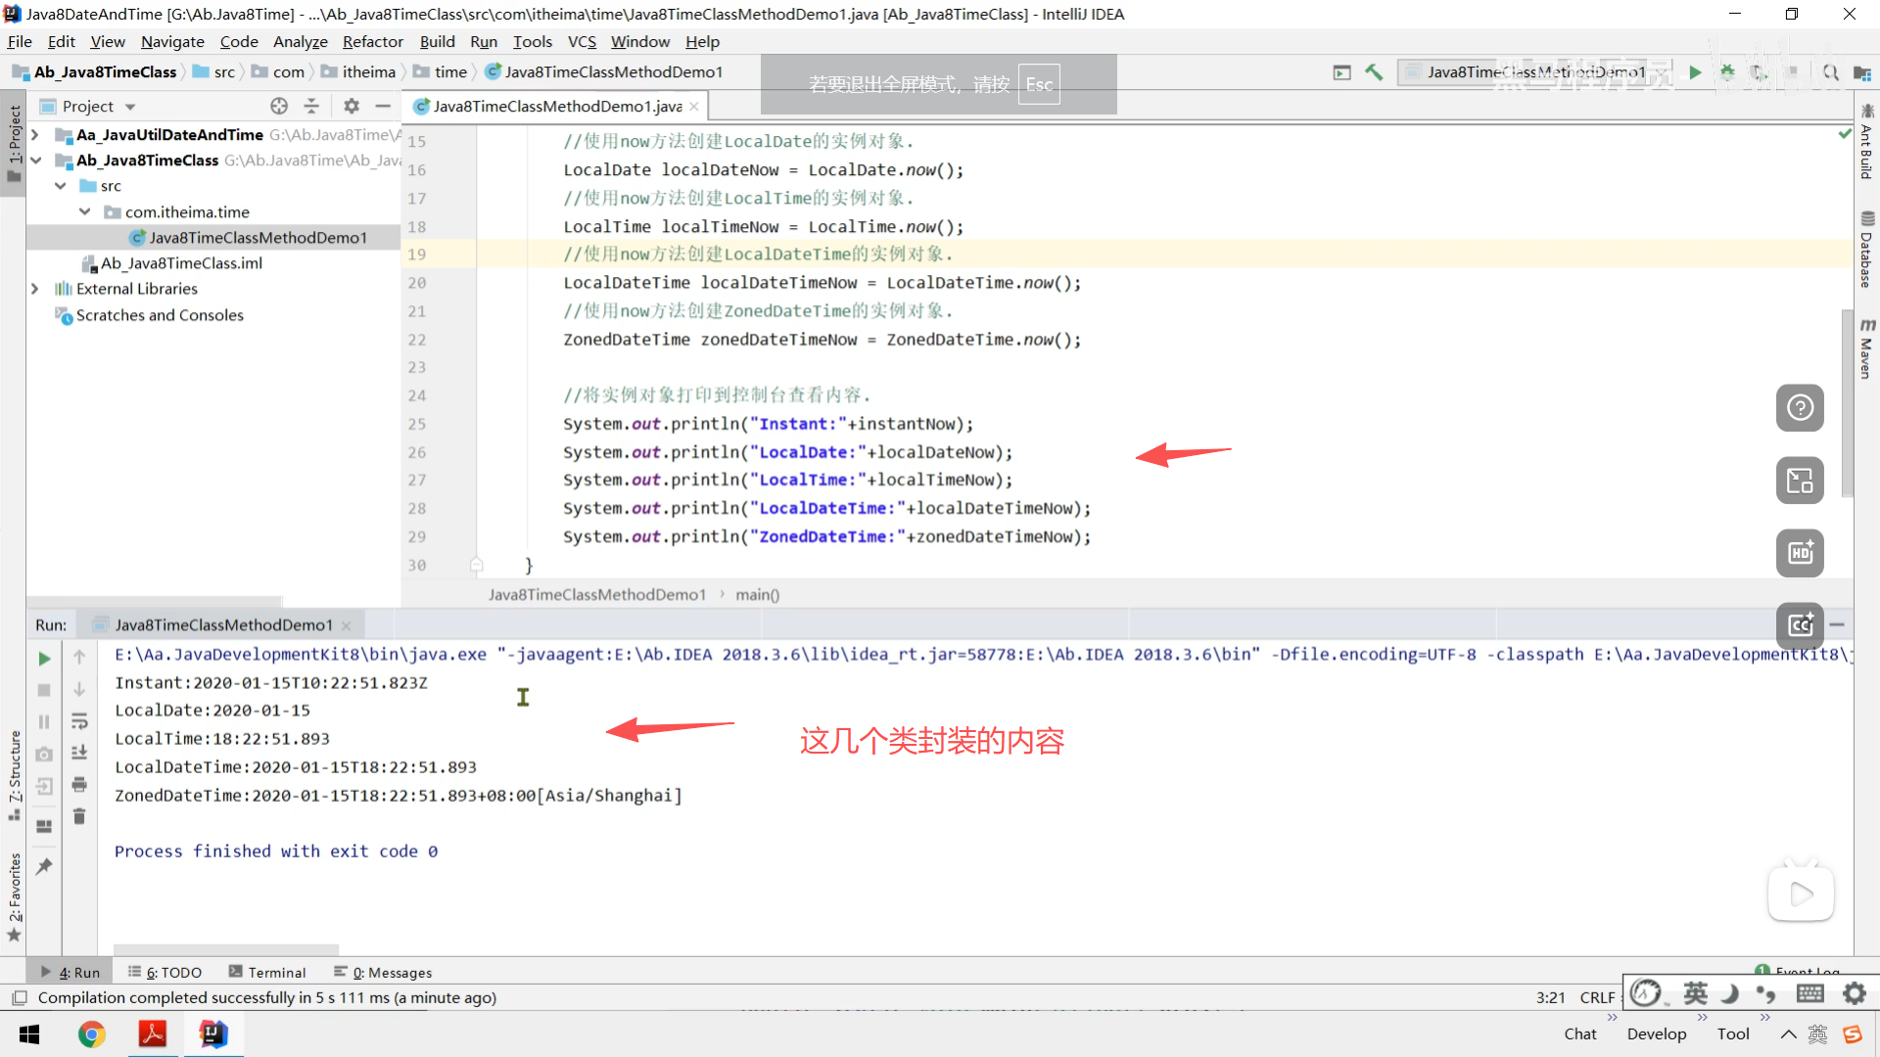The width and height of the screenshot is (1880, 1057).
Task: Toggle pin tab in Run panel
Action: [44, 866]
